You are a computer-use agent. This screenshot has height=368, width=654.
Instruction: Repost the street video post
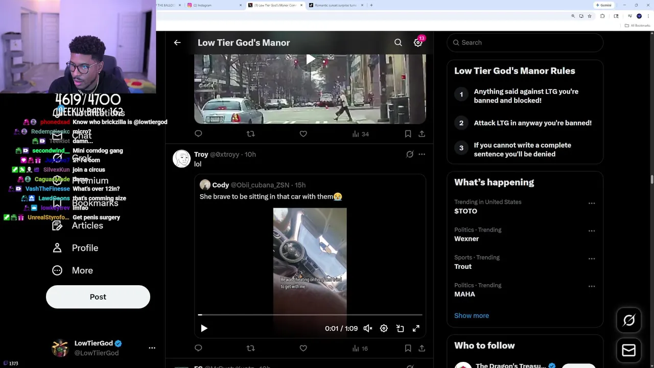click(x=250, y=134)
